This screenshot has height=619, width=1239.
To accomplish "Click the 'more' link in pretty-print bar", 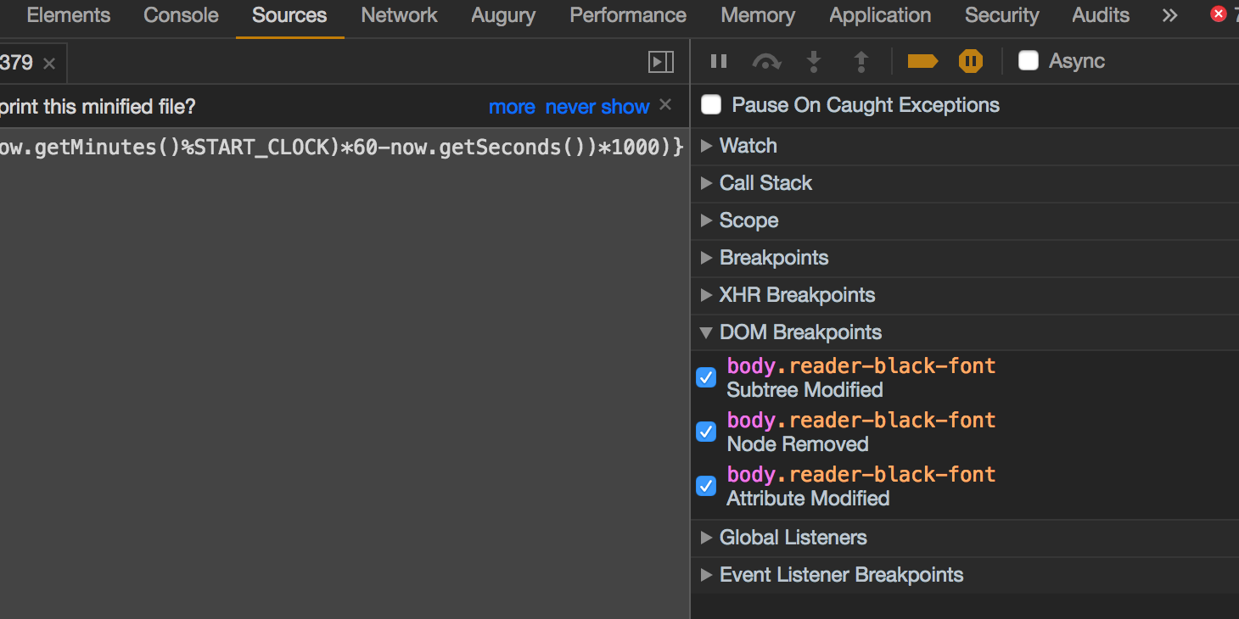I will 512,107.
